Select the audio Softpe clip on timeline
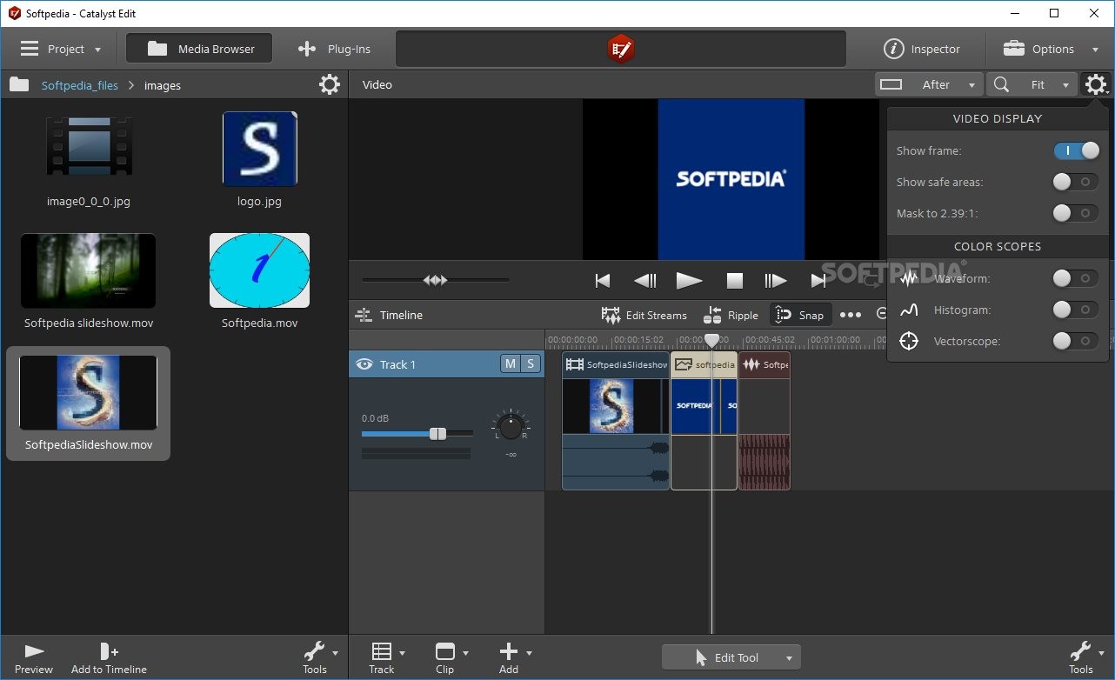The width and height of the screenshot is (1115, 680). click(x=764, y=421)
